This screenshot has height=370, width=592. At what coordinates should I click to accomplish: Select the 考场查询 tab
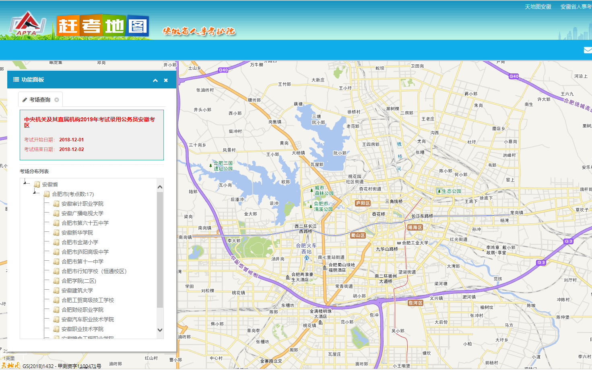(40, 100)
